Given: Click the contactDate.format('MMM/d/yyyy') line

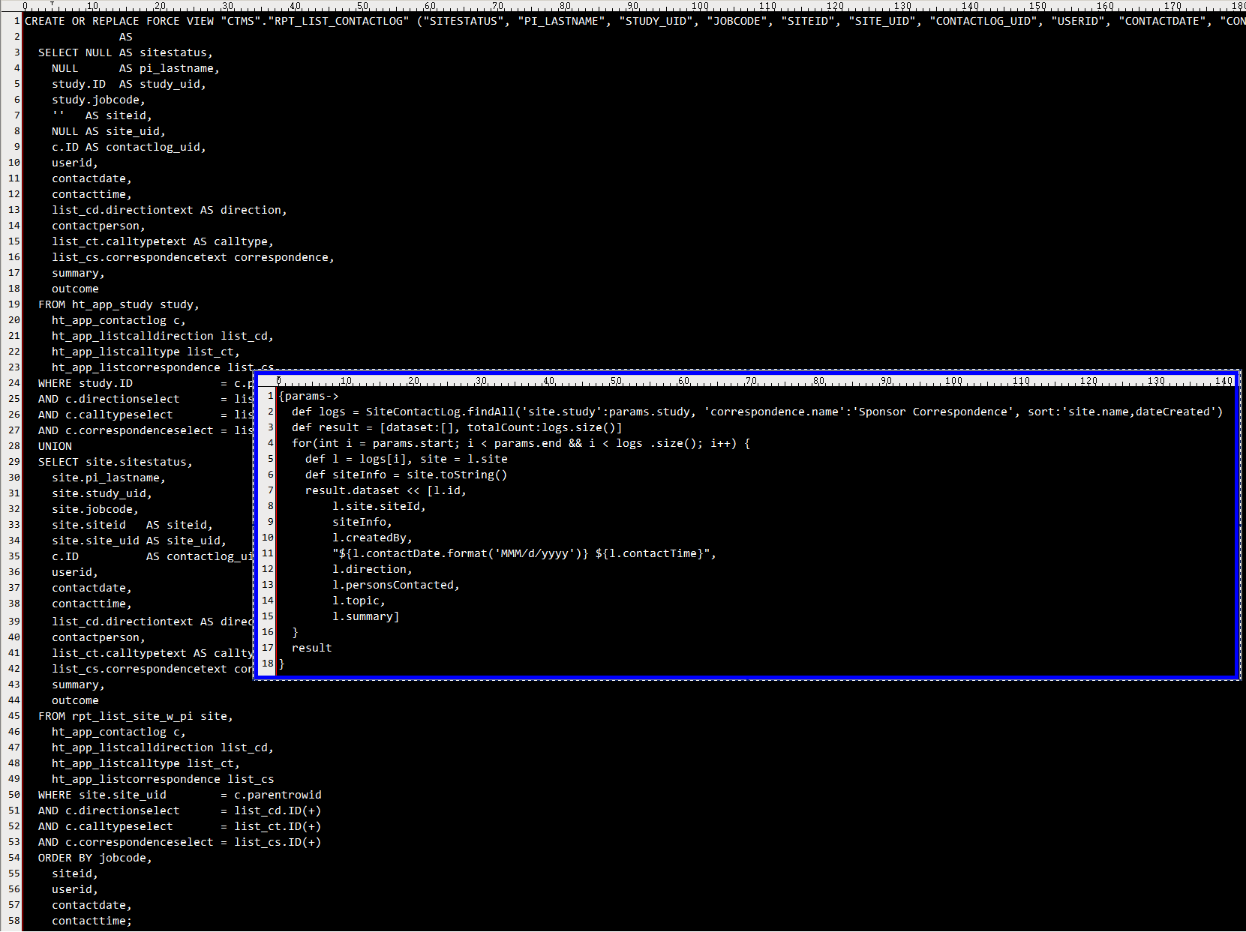Looking at the screenshot, I should click(524, 553).
